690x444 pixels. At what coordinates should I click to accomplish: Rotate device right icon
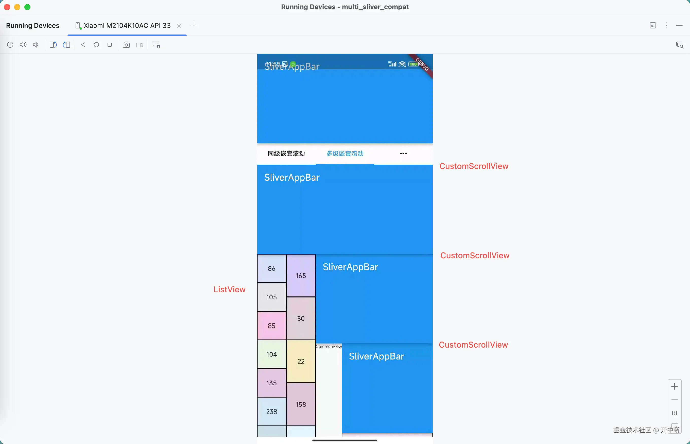click(66, 45)
